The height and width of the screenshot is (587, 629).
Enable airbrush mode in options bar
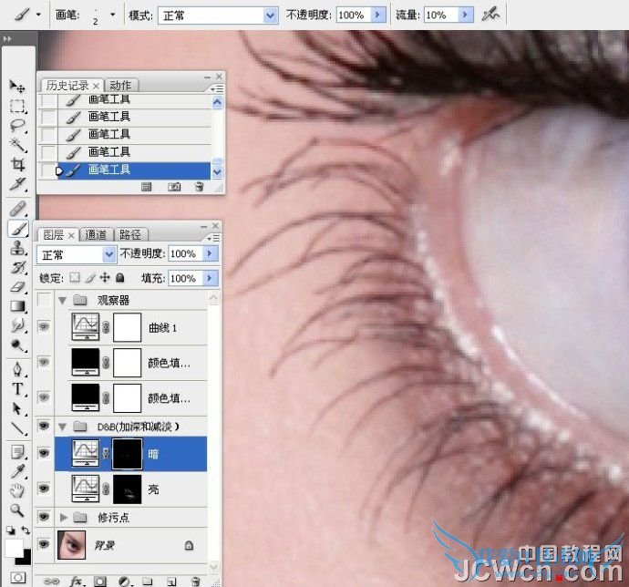point(490,15)
